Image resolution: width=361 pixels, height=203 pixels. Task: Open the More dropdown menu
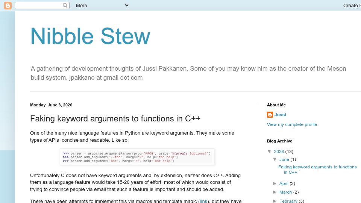[x=102, y=6]
